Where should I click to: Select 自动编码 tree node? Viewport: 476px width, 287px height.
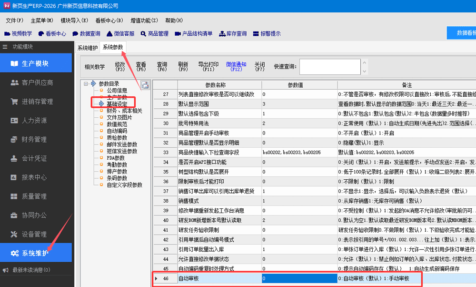pos(117,131)
